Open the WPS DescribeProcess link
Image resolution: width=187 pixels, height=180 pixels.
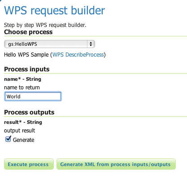78,55
